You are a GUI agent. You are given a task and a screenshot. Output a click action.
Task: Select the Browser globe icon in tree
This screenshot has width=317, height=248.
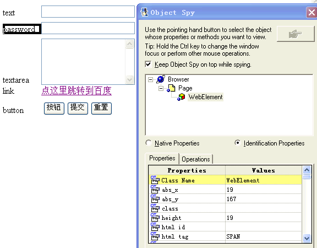point(161,79)
